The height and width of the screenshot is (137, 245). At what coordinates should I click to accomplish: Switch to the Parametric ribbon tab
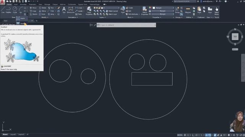tap(33, 5)
